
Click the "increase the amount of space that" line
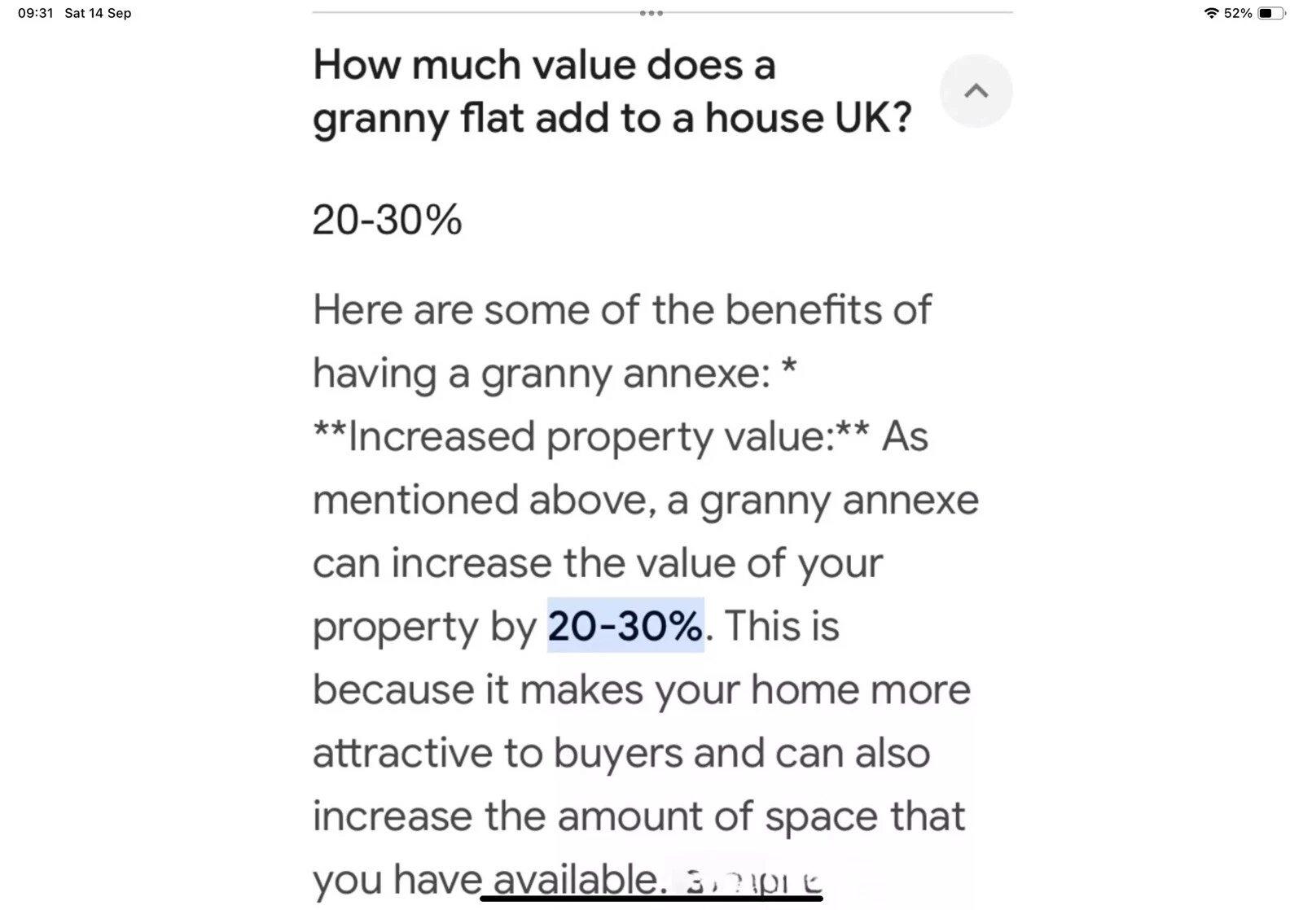pyautogui.click(x=638, y=816)
